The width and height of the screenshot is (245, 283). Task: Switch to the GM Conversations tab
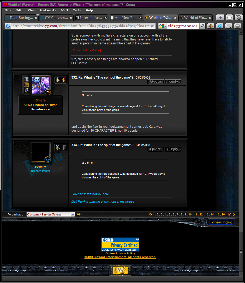(56, 18)
